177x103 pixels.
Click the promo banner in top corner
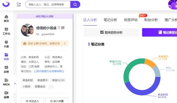pyautogui.click(x=173, y=5)
